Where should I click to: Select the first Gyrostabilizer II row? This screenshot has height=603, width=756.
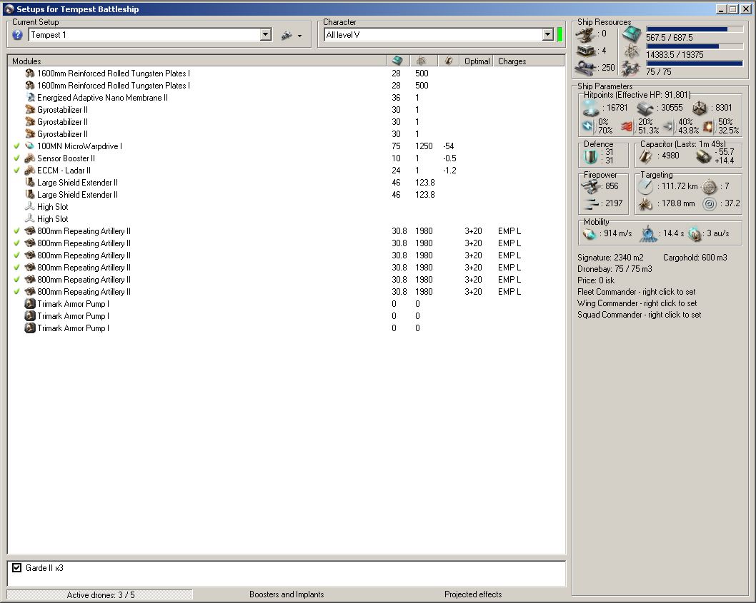point(286,109)
